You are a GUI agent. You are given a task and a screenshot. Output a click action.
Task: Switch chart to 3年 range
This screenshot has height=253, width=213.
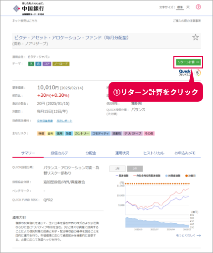tap(135, 169)
